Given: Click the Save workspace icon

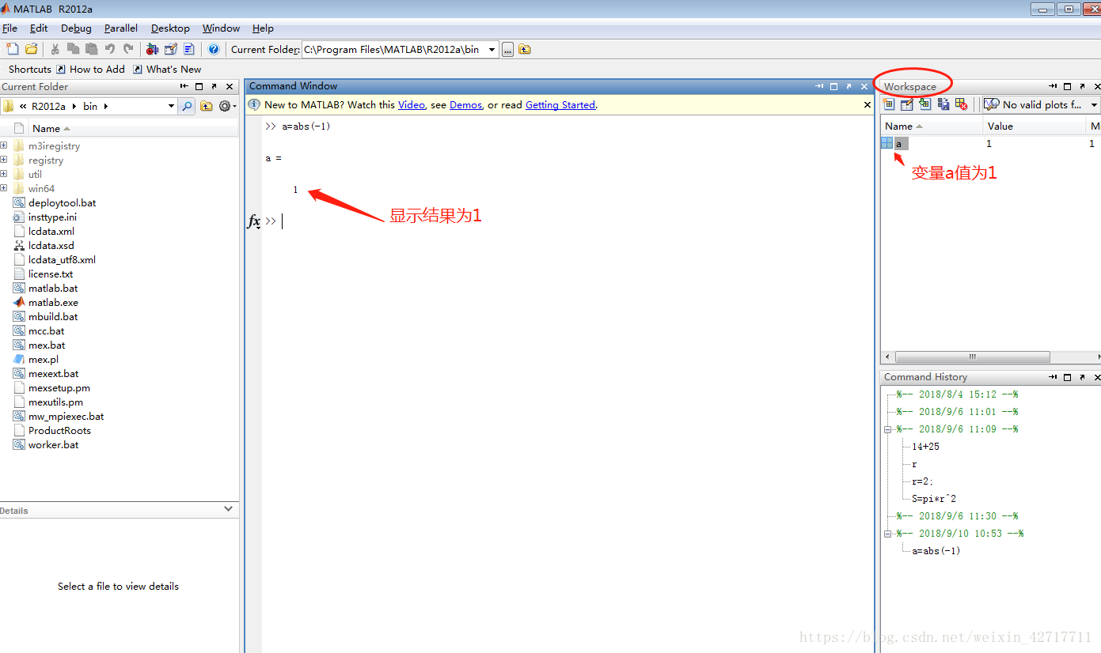Looking at the screenshot, I should (943, 104).
